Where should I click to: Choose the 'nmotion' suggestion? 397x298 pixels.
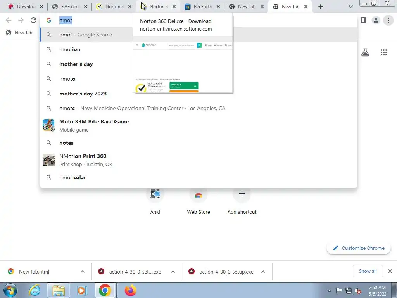(x=198, y=49)
